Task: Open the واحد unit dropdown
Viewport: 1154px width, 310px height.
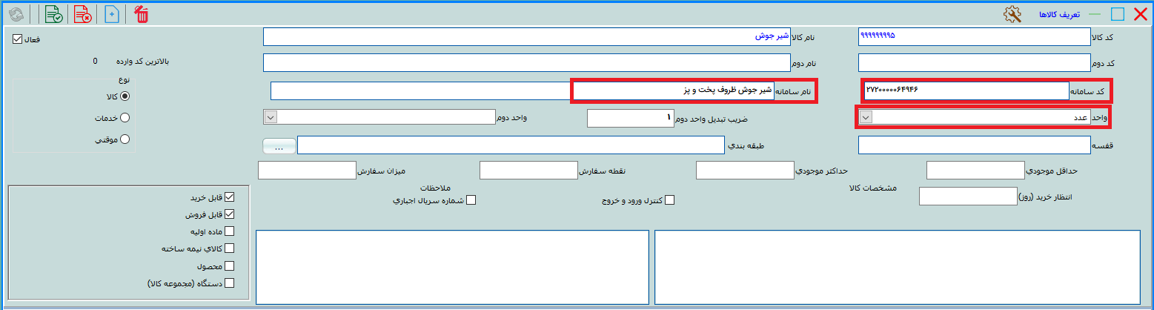Action: click(x=865, y=117)
